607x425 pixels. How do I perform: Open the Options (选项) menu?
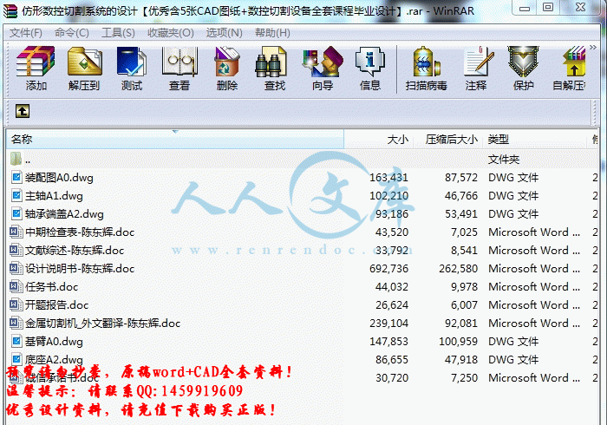pos(224,33)
